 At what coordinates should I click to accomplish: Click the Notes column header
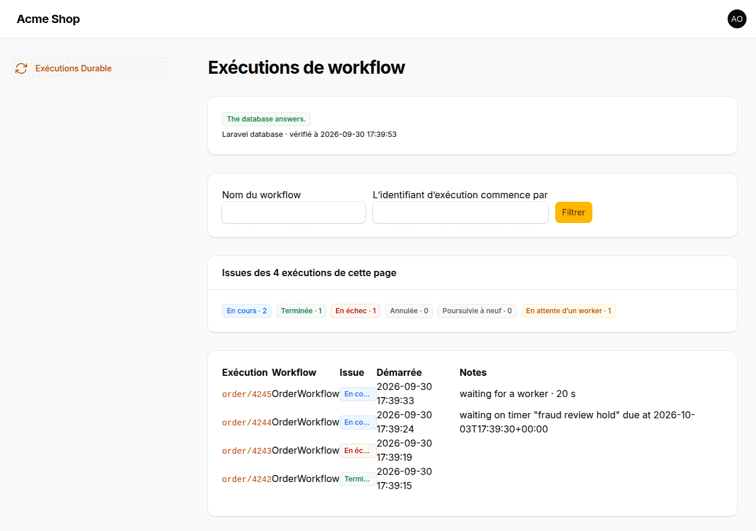coord(473,373)
